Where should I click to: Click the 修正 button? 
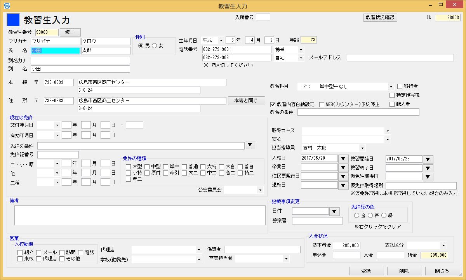[x=70, y=32]
